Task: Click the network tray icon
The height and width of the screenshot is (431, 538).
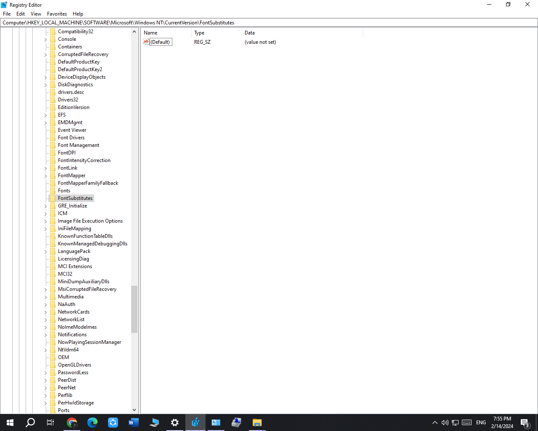Action: click(x=455, y=423)
